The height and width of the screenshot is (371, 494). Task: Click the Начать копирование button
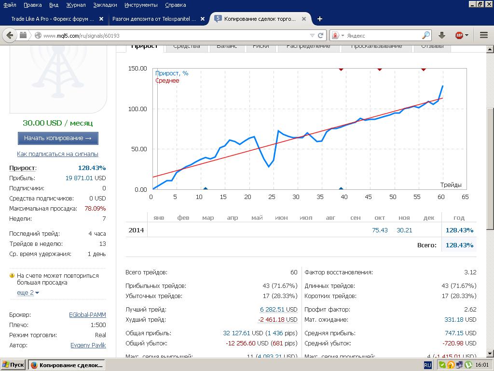tap(58, 138)
